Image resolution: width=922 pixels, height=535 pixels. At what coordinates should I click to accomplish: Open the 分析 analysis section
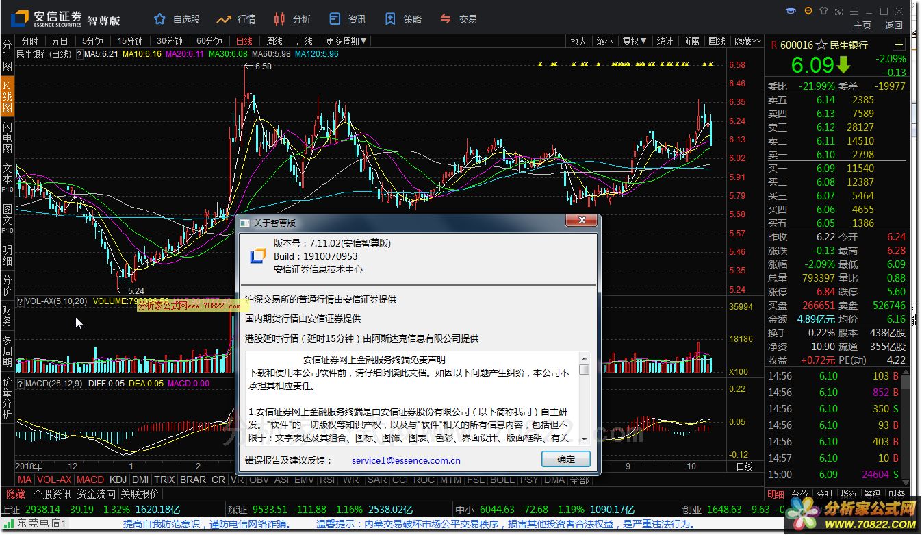pos(292,19)
